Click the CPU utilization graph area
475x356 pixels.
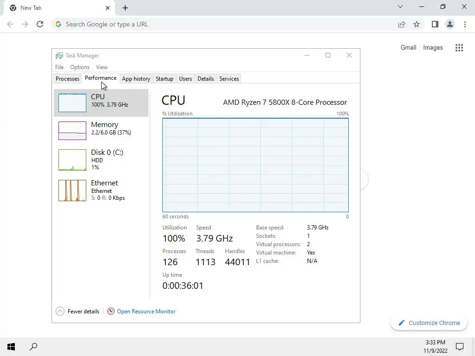point(256,165)
